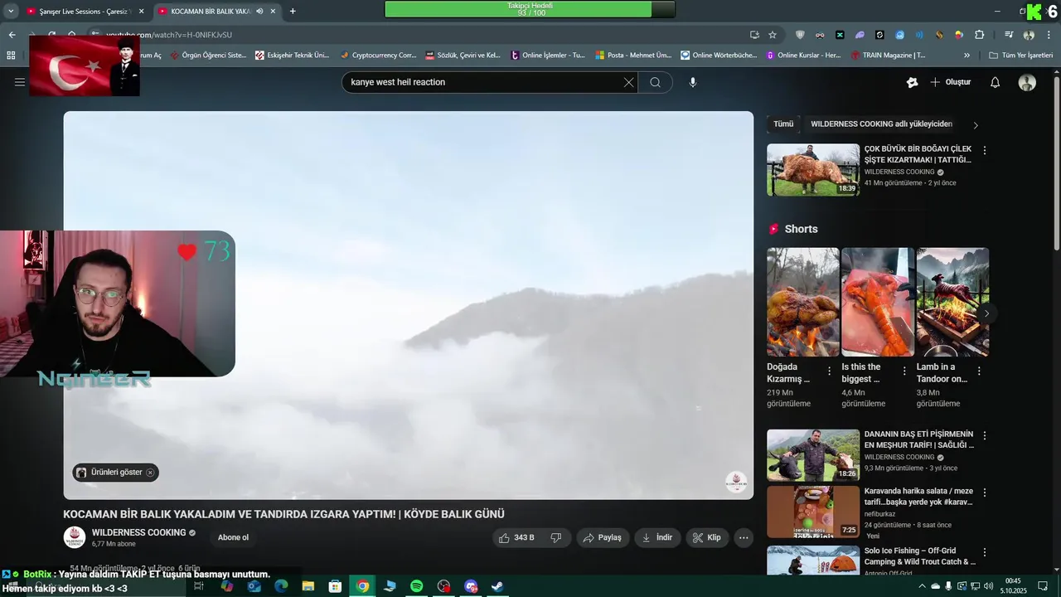Open Posta - Mehmet Üm... bookmark

[x=632, y=56]
